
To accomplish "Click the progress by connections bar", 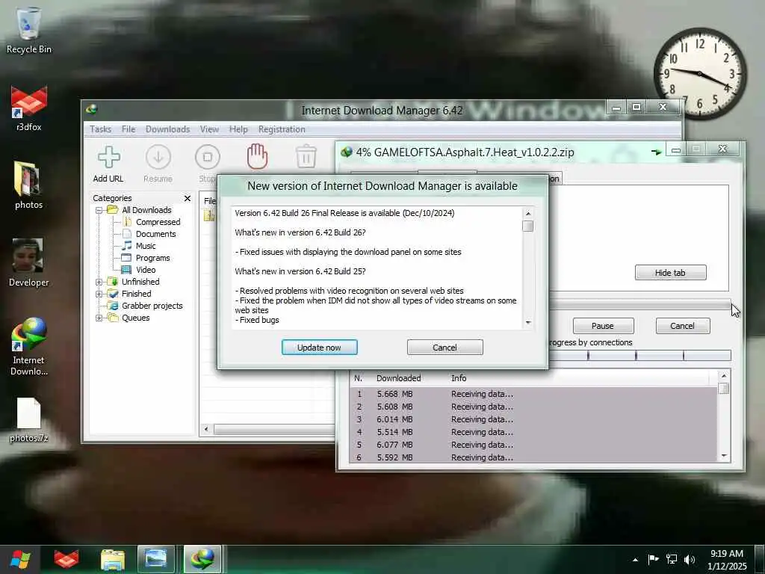I will (x=640, y=356).
